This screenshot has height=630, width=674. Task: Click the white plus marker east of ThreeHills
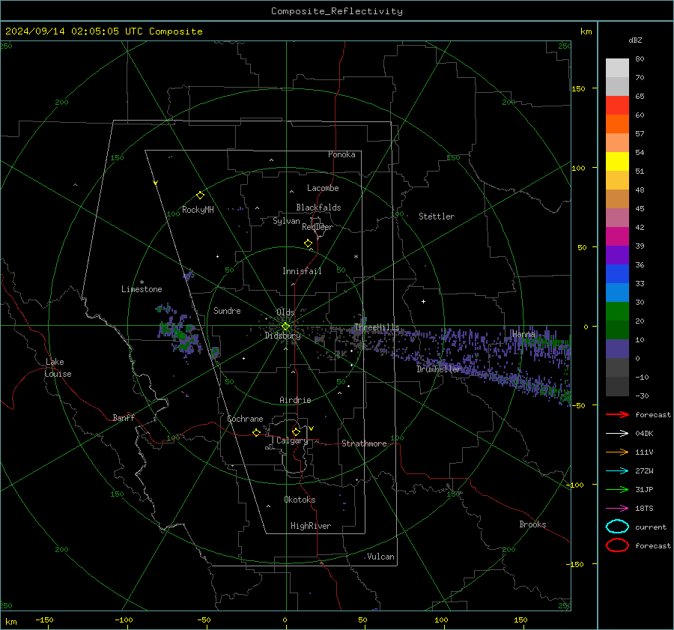tap(423, 301)
